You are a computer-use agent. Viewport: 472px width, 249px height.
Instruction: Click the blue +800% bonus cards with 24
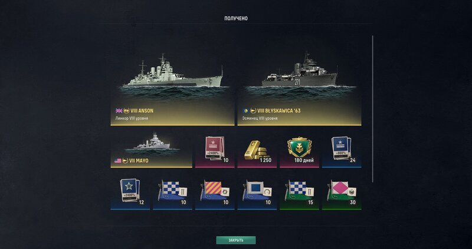coord(342,148)
